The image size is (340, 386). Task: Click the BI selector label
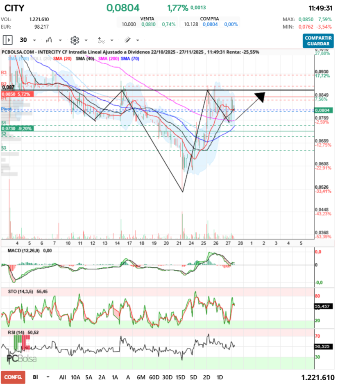point(36,377)
